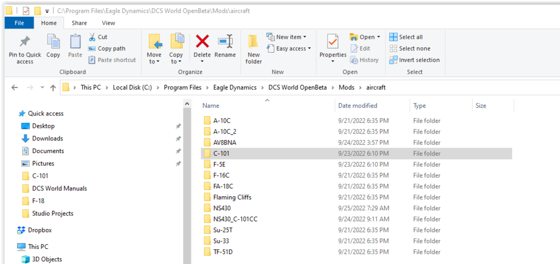Create a New folder from ribbon
The height and width of the screenshot is (264, 560).
pos(254,49)
